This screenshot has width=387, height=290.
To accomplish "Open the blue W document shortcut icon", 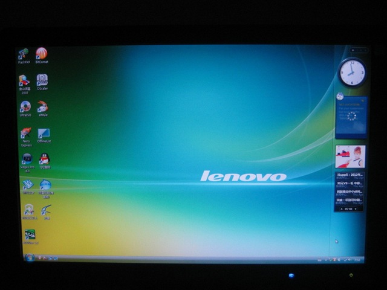I will point(28,187).
